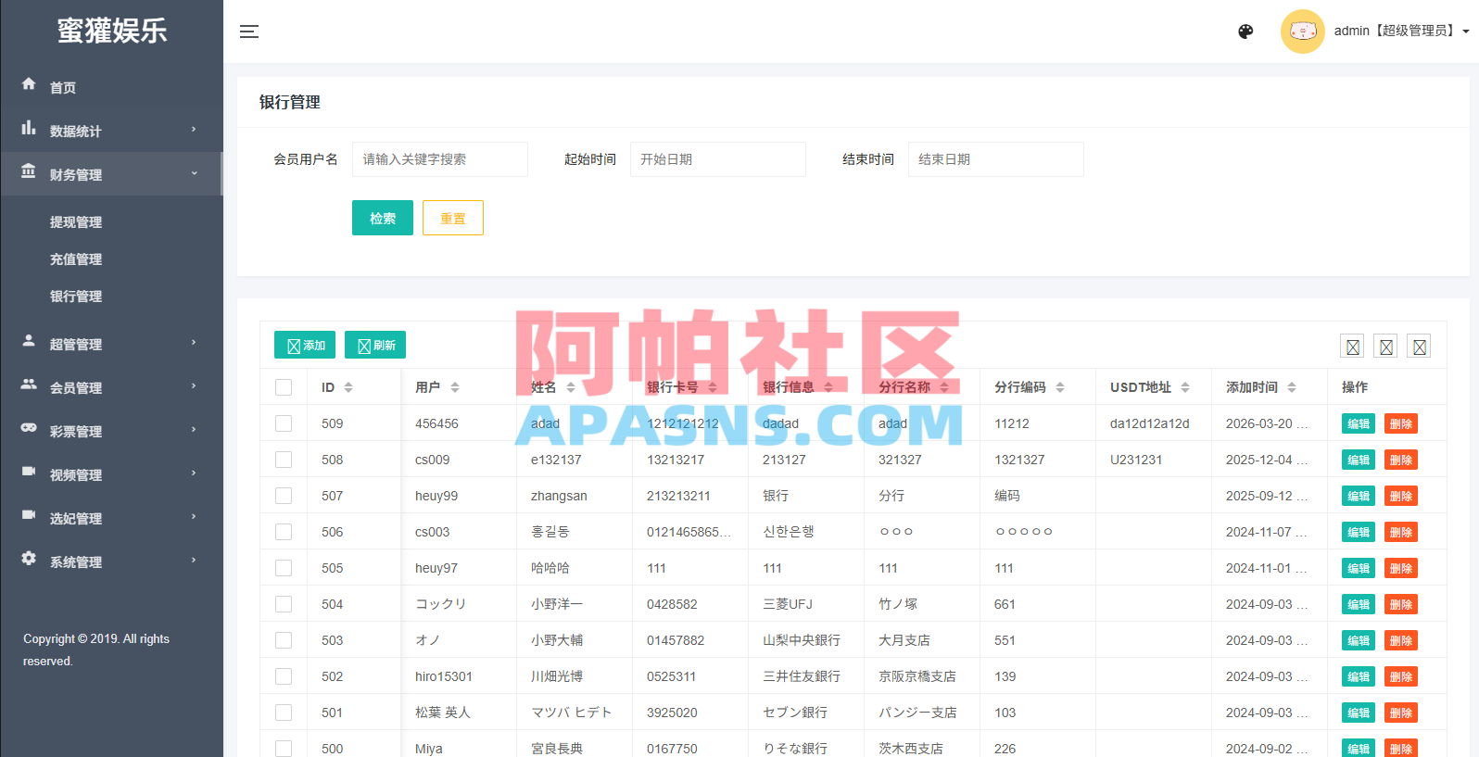The image size is (1479, 757).
Task: Click the super management person icon
Action: [29, 341]
